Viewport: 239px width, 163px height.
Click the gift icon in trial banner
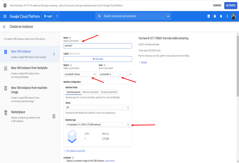[5, 6]
